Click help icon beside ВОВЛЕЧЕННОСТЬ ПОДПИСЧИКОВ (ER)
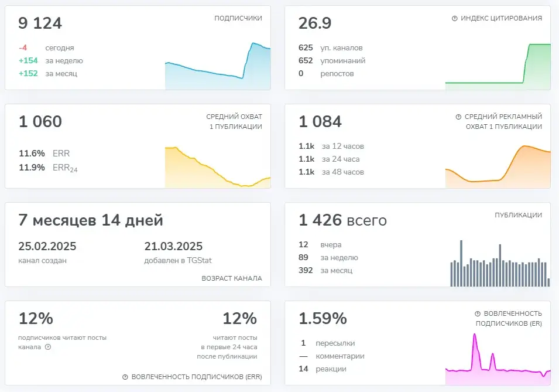 pos(478,313)
